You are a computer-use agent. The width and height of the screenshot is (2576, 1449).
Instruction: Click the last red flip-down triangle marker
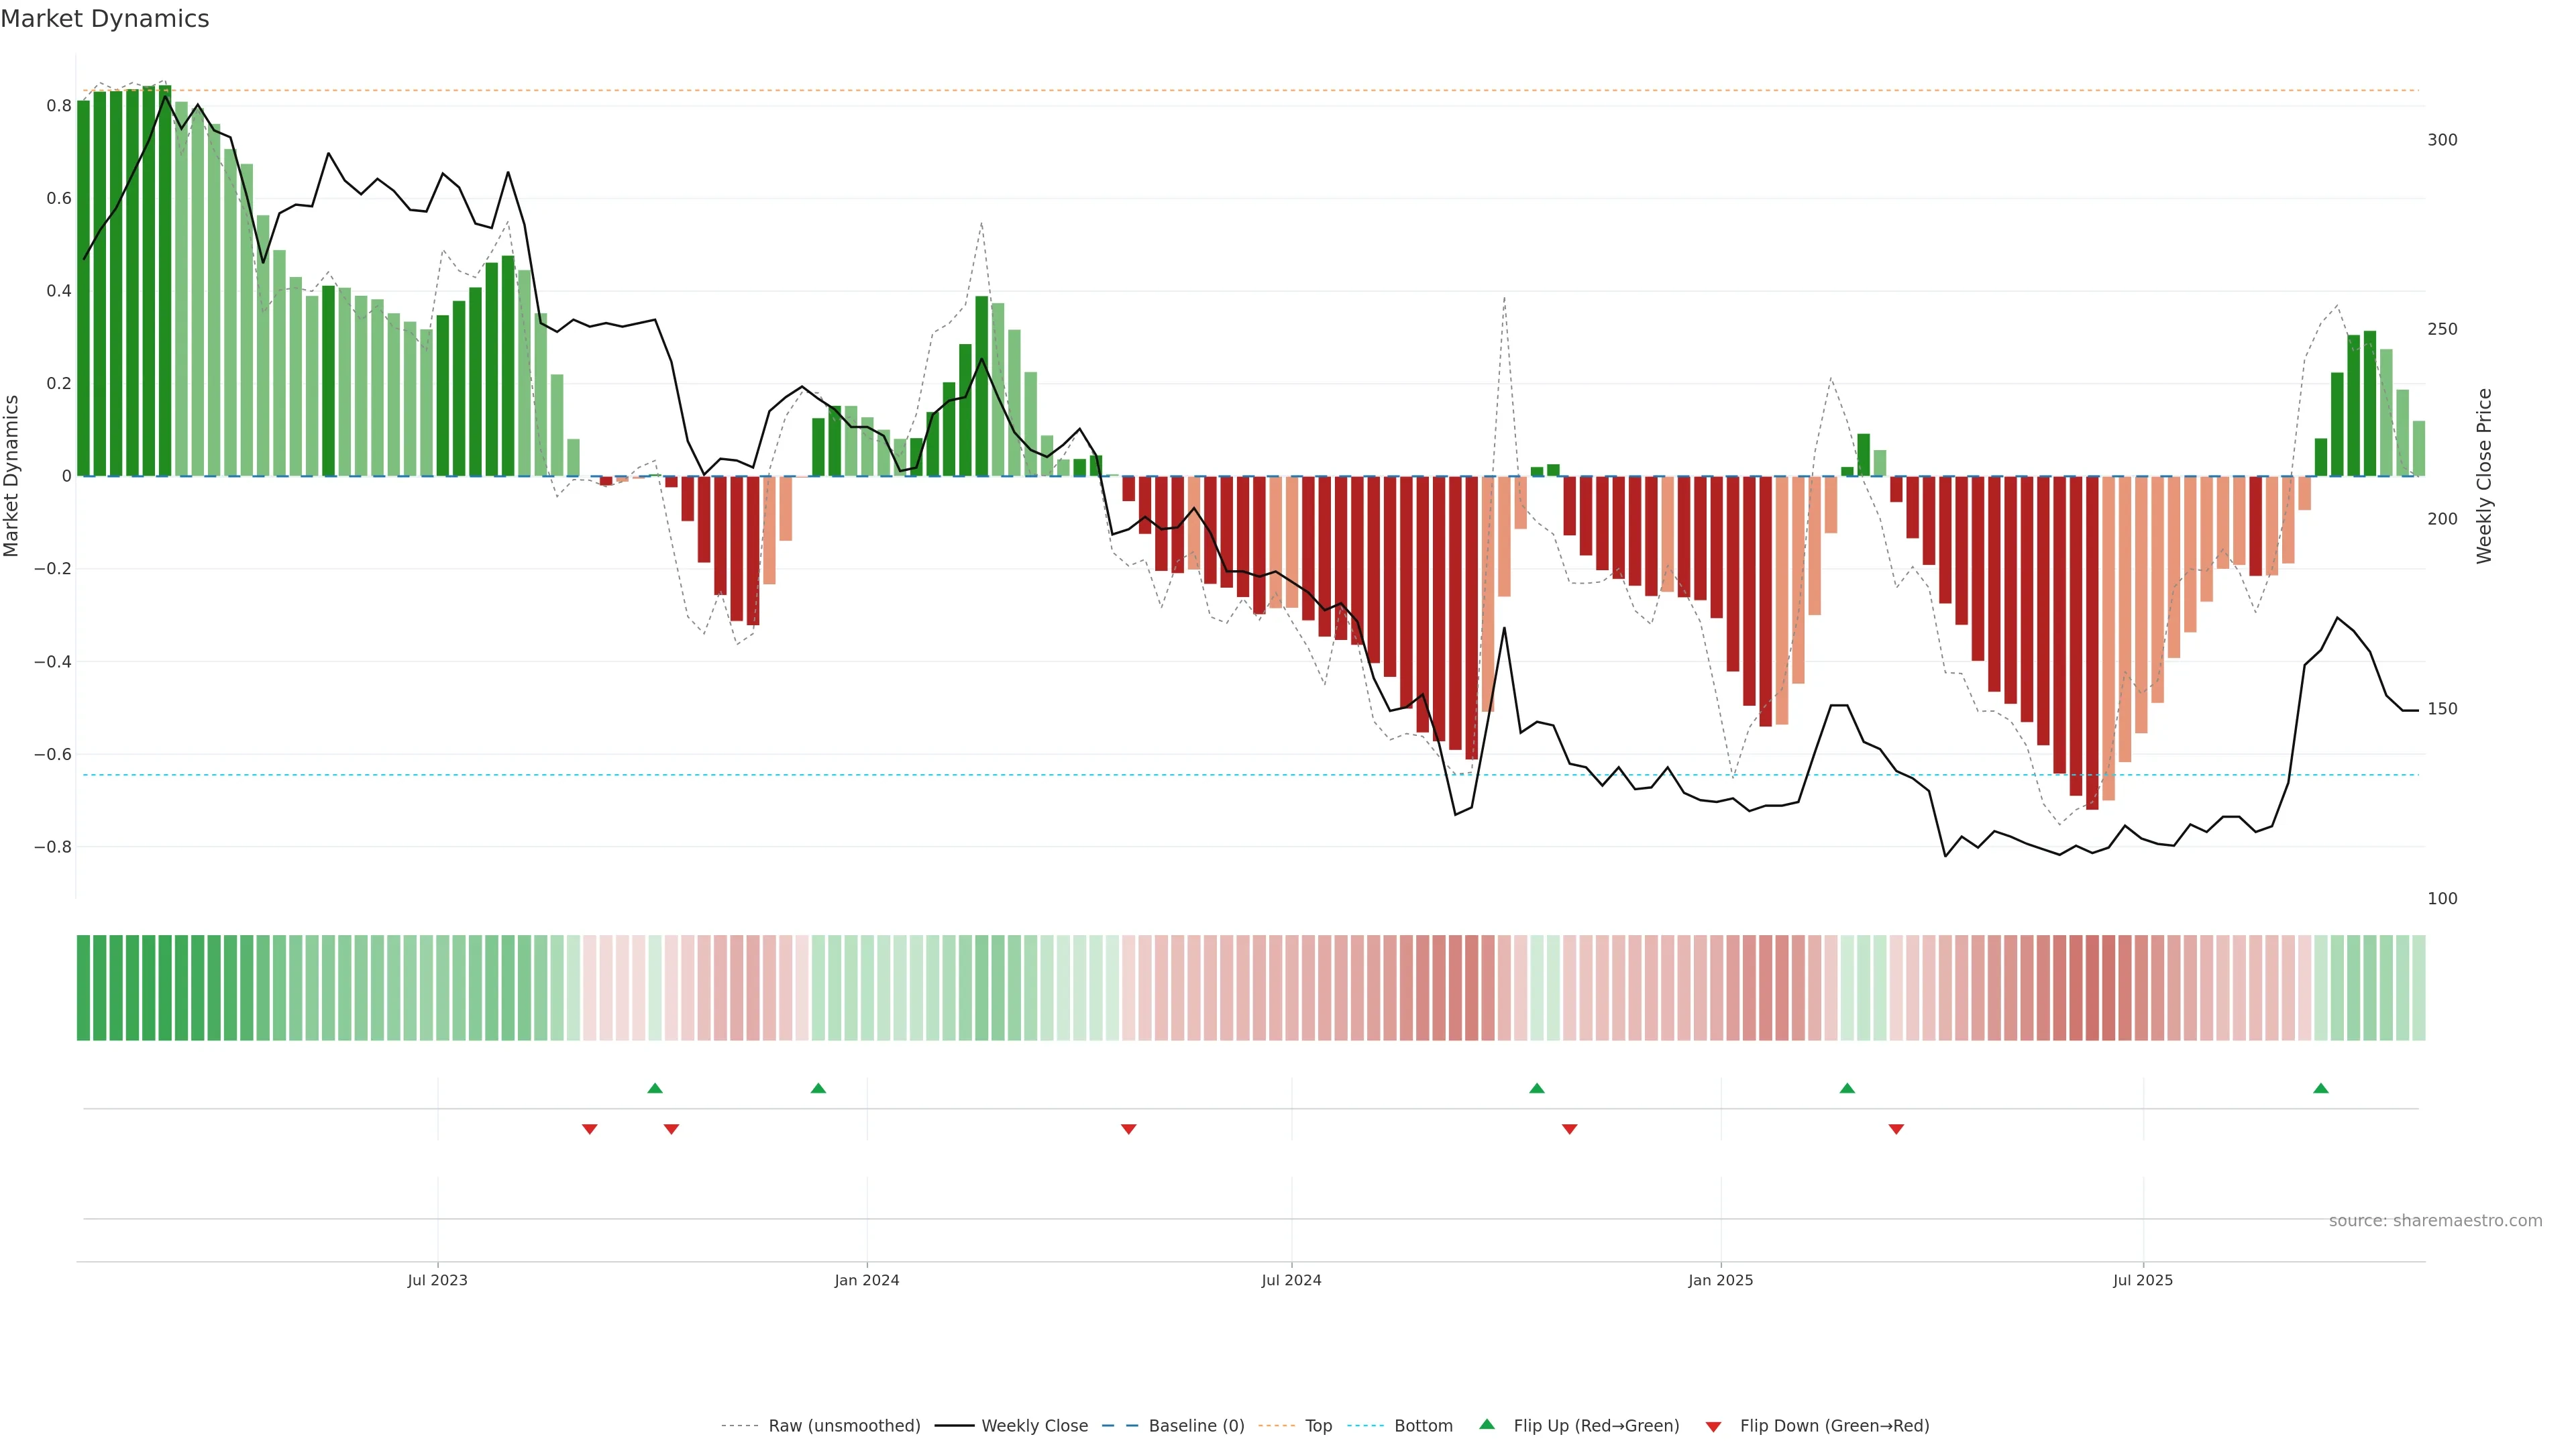pos(1896,1129)
